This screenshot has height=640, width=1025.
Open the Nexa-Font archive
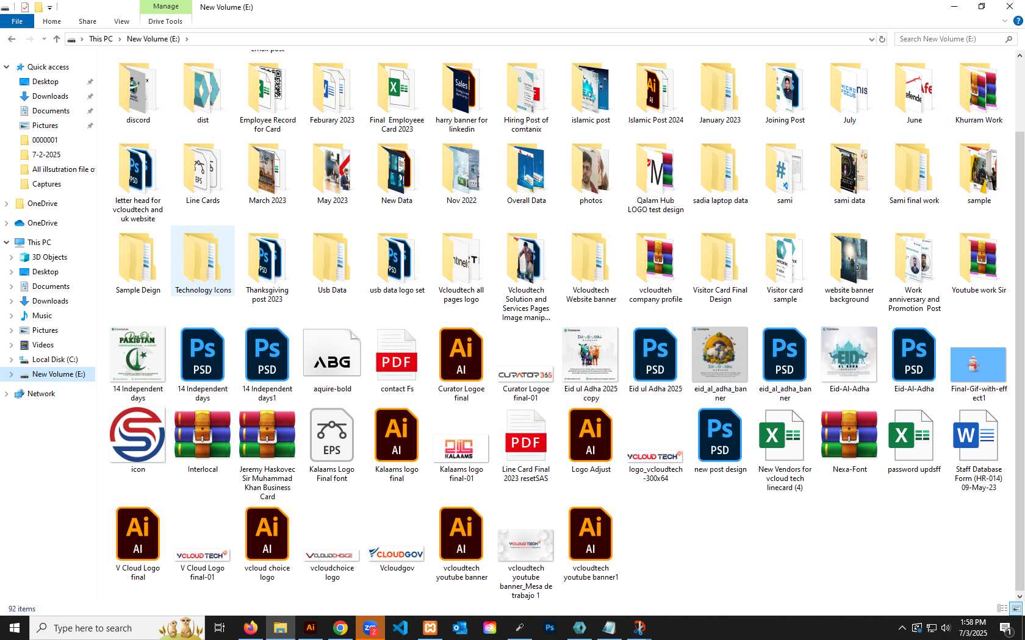click(x=849, y=440)
